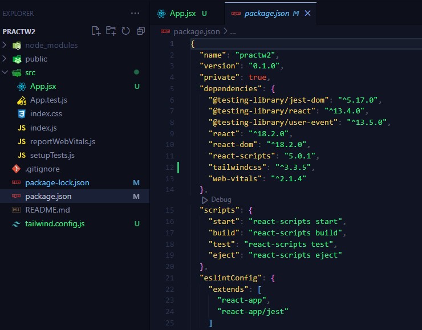Collapse all folders in Explorer
The height and width of the screenshot is (330, 422).
coord(141,31)
